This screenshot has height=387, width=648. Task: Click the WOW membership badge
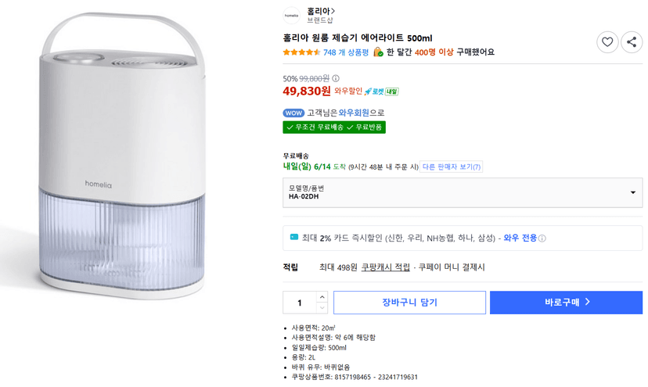point(293,113)
